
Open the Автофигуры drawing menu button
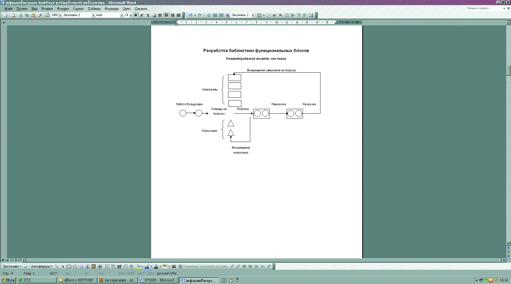click(42, 266)
